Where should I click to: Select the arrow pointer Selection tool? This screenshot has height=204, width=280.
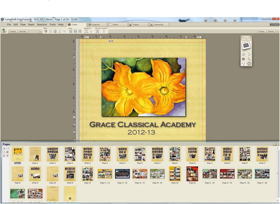91,31
